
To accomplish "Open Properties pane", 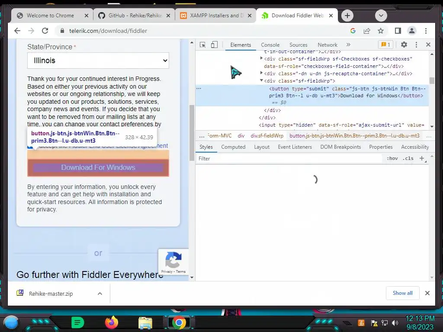I will pyautogui.click(x=381, y=147).
